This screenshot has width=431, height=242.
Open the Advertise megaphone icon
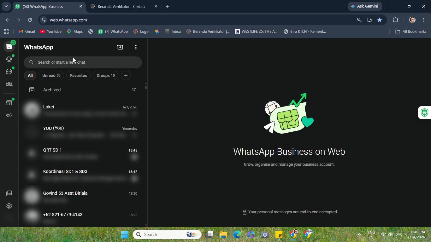pos(9,115)
